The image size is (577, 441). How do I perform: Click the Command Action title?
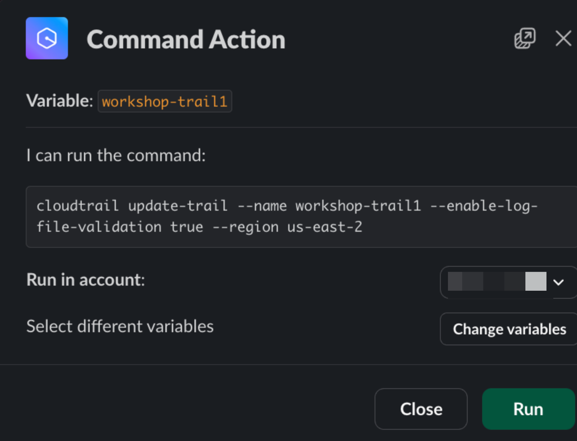point(186,39)
